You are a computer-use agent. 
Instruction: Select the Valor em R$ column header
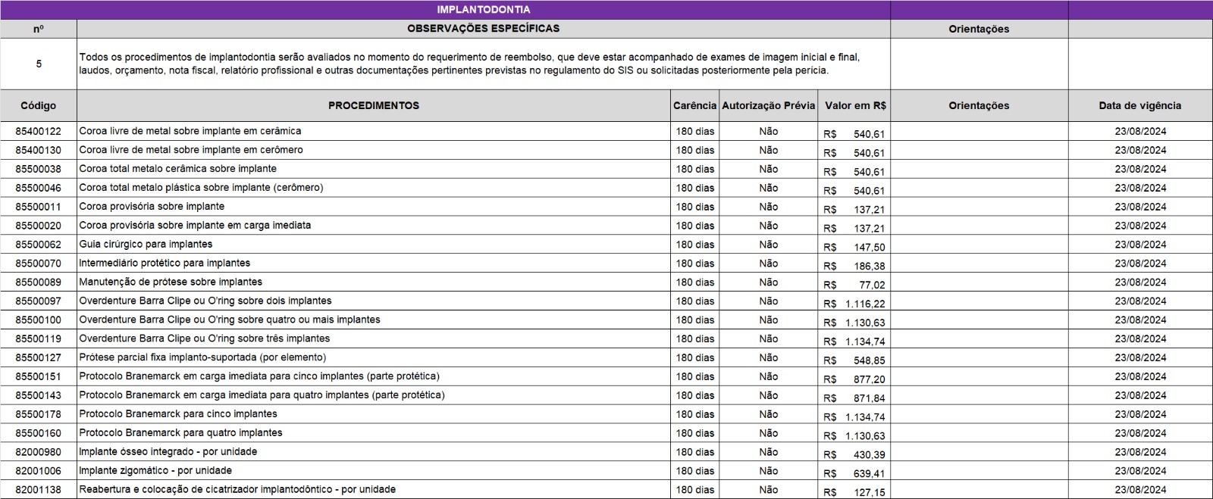click(855, 106)
